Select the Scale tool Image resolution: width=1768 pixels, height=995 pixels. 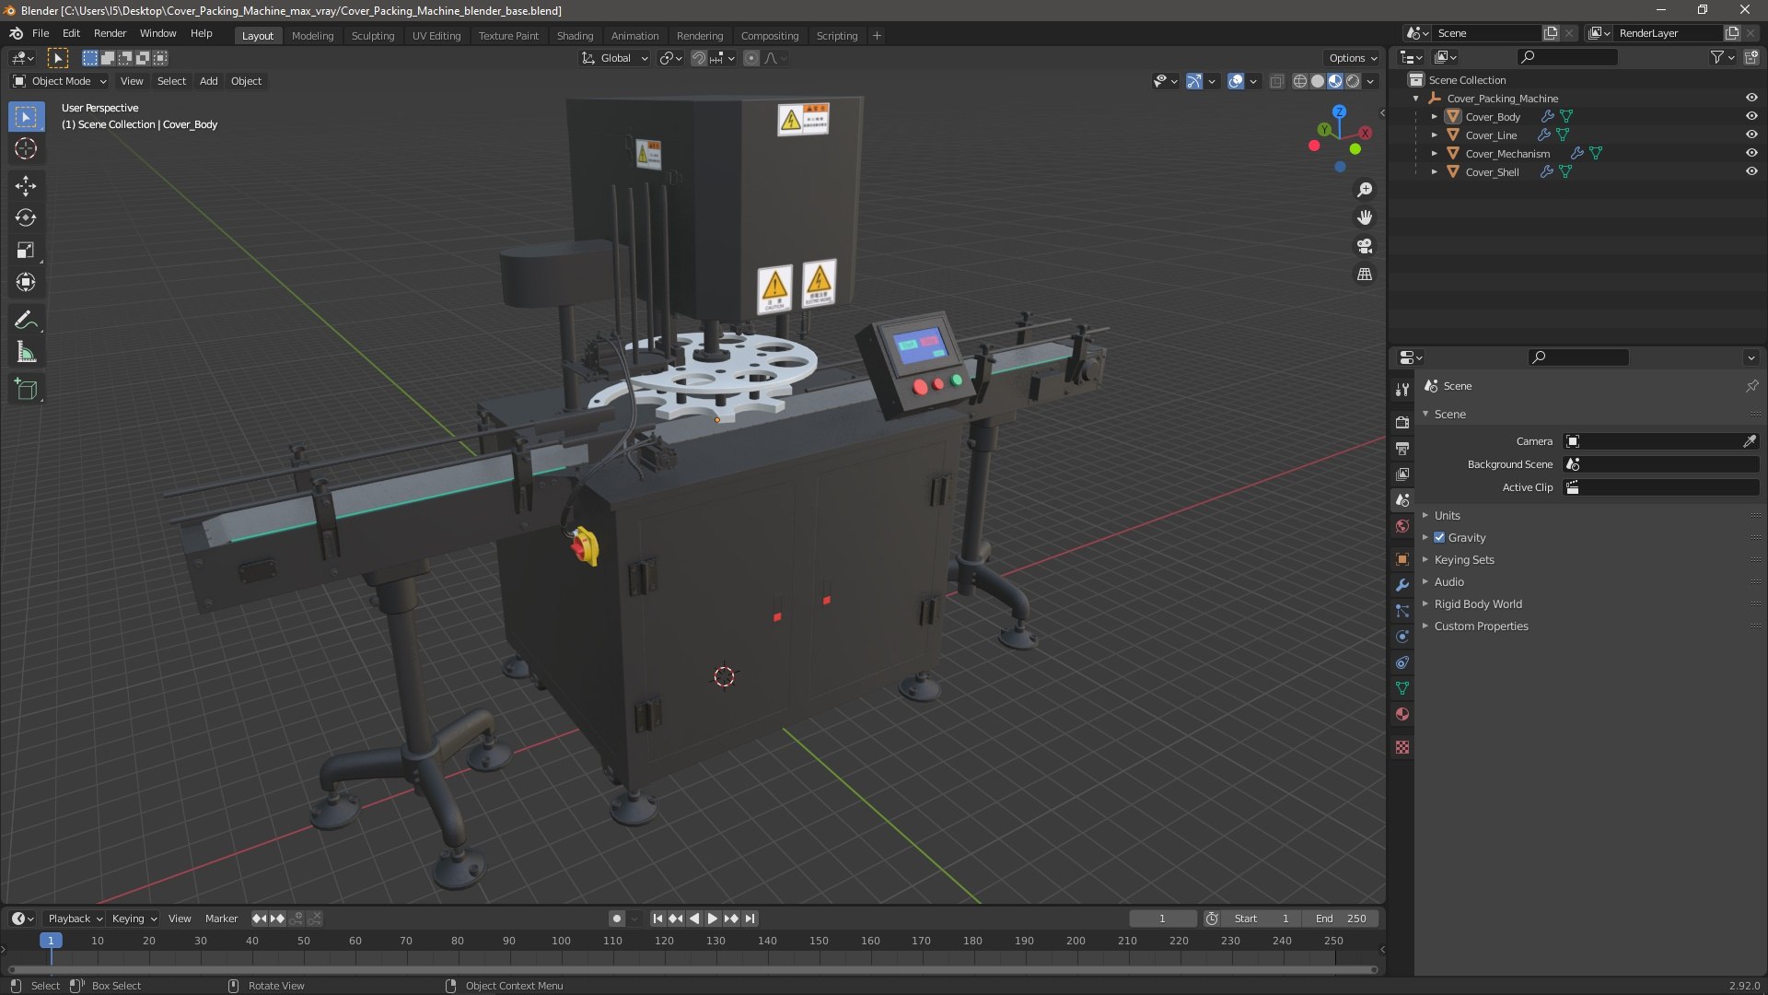click(x=26, y=251)
